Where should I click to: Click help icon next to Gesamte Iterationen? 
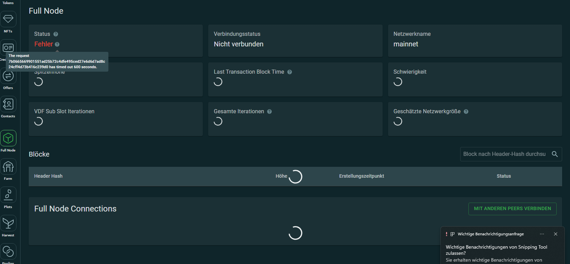[269, 112]
